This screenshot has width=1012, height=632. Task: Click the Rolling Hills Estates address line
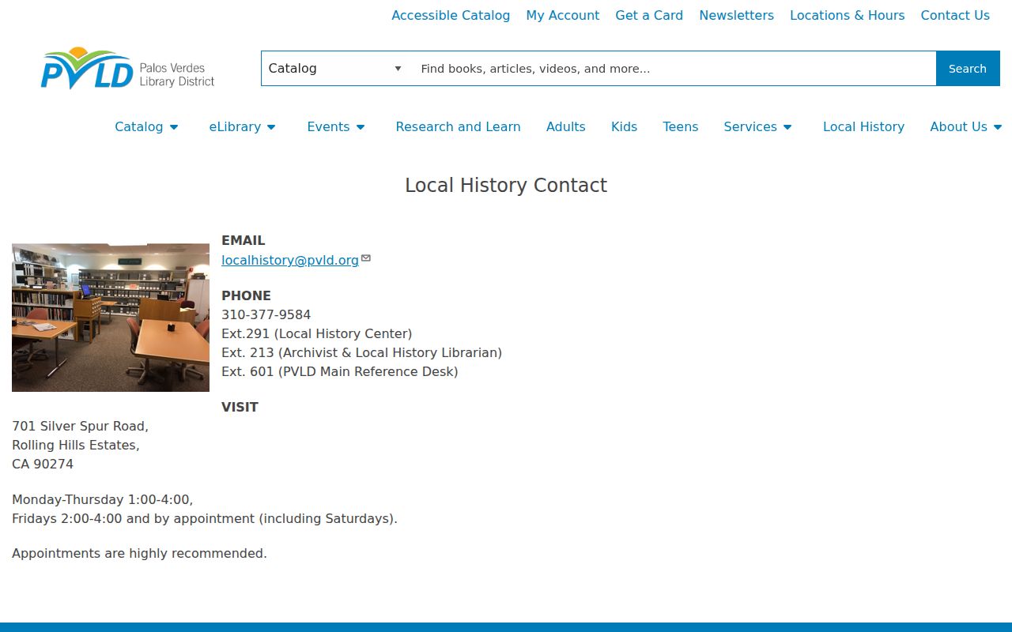pos(76,445)
